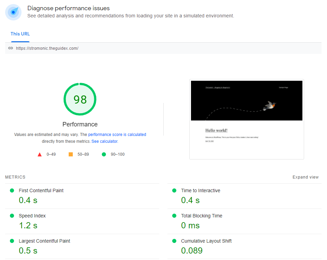Select the green circle 90–100 legend icon
Image resolution: width=327 pixels, height=260 pixels.
click(104, 154)
